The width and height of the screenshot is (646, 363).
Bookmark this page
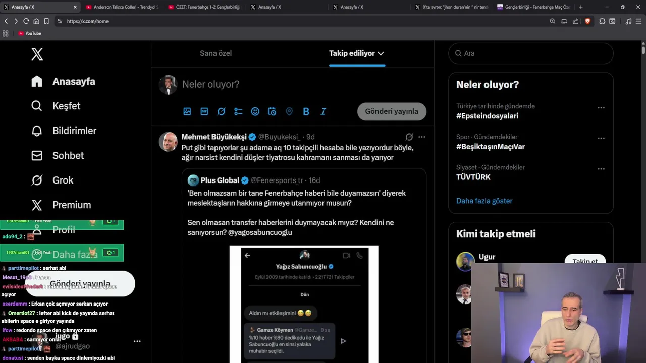pos(46,21)
